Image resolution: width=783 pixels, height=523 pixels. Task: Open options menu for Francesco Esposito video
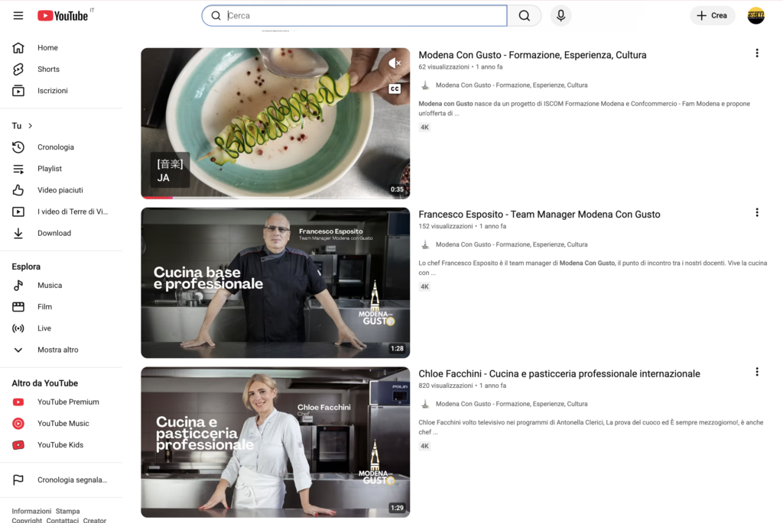756,213
